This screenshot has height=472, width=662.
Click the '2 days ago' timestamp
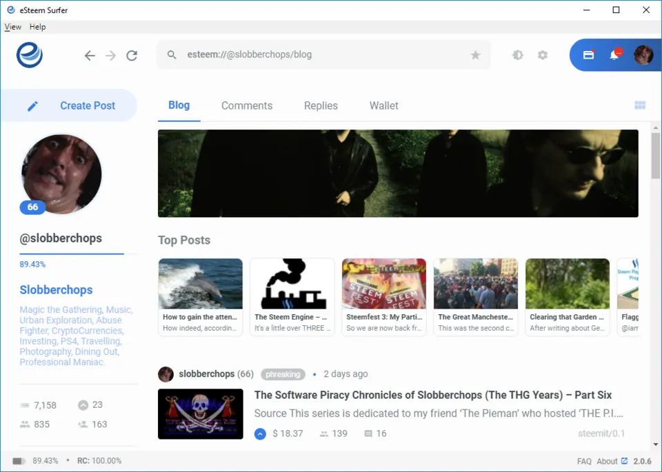tap(345, 373)
